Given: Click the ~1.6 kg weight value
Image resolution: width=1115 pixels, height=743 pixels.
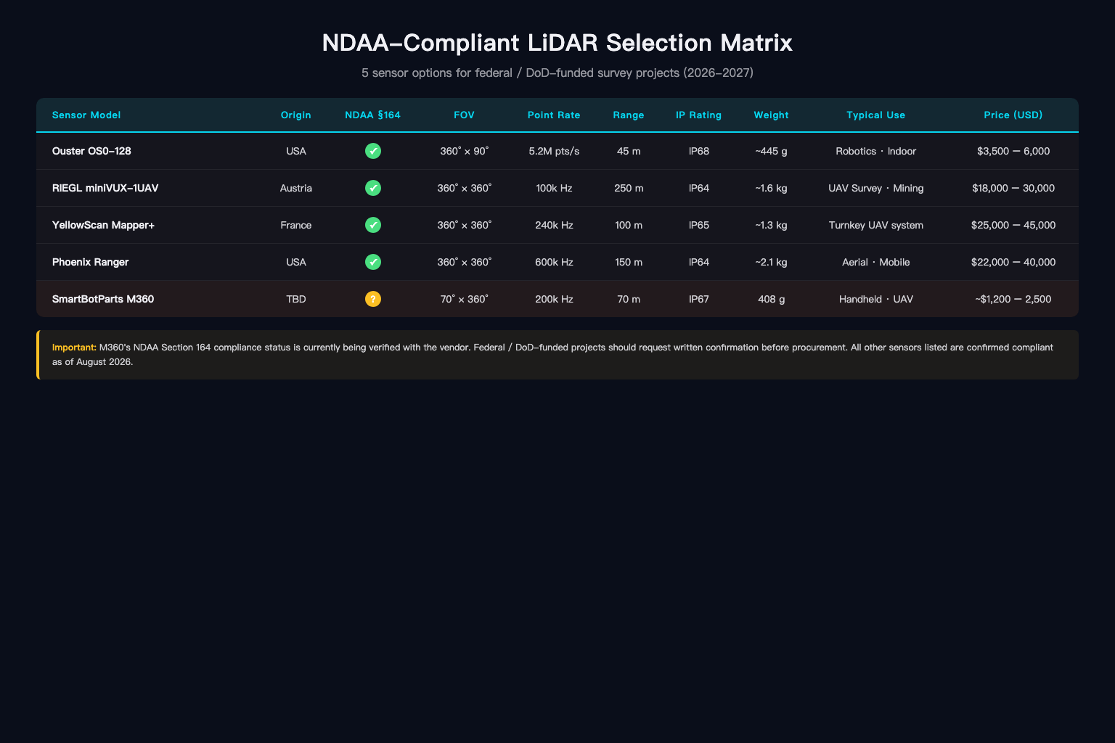Looking at the screenshot, I should point(771,188).
